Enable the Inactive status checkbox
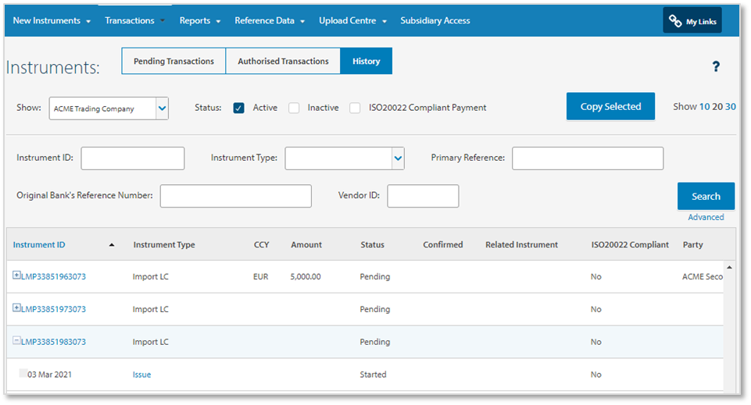This screenshot has width=751, height=405. click(x=294, y=108)
